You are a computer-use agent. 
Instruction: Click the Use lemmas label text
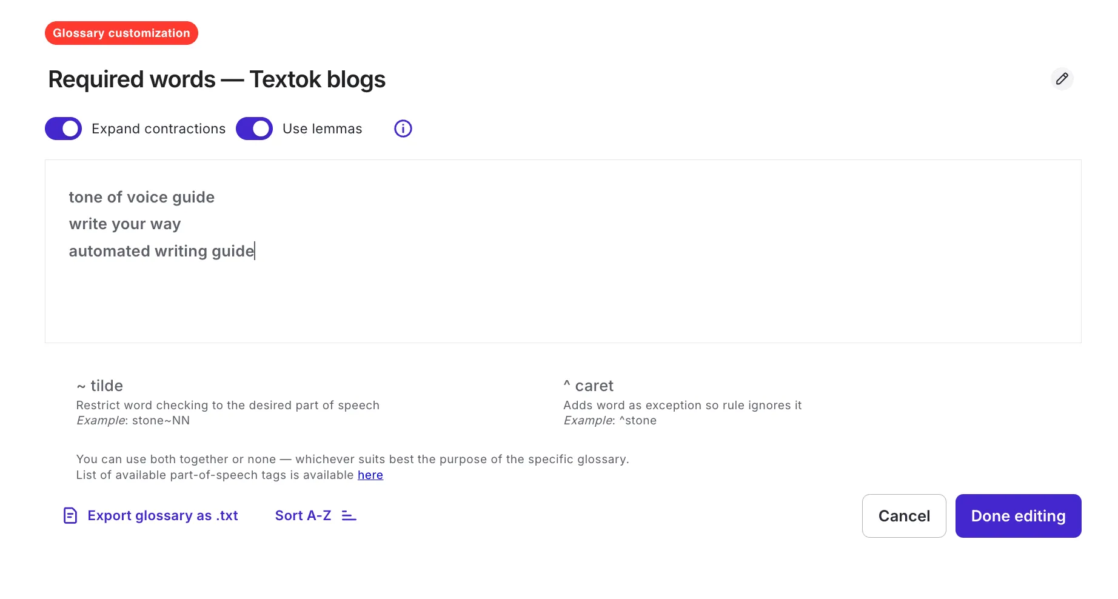click(x=322, y=129)
